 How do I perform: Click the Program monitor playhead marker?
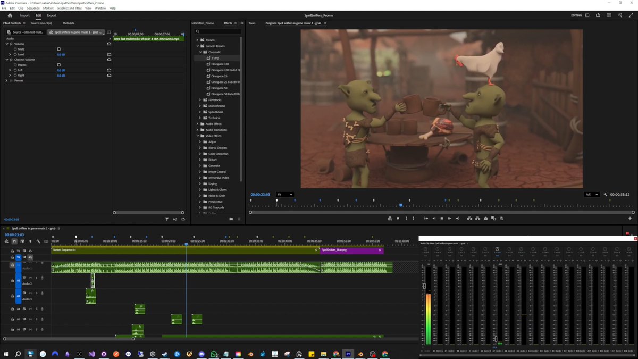click(x=401, y=205)
